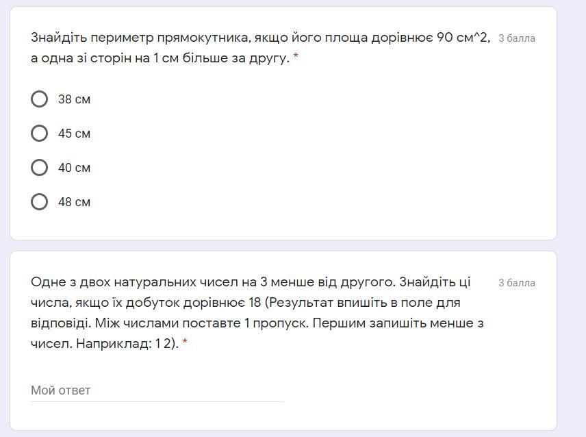Click the "38 см" answer label text
The image size is (586, 437).
[x=74, y=99]
